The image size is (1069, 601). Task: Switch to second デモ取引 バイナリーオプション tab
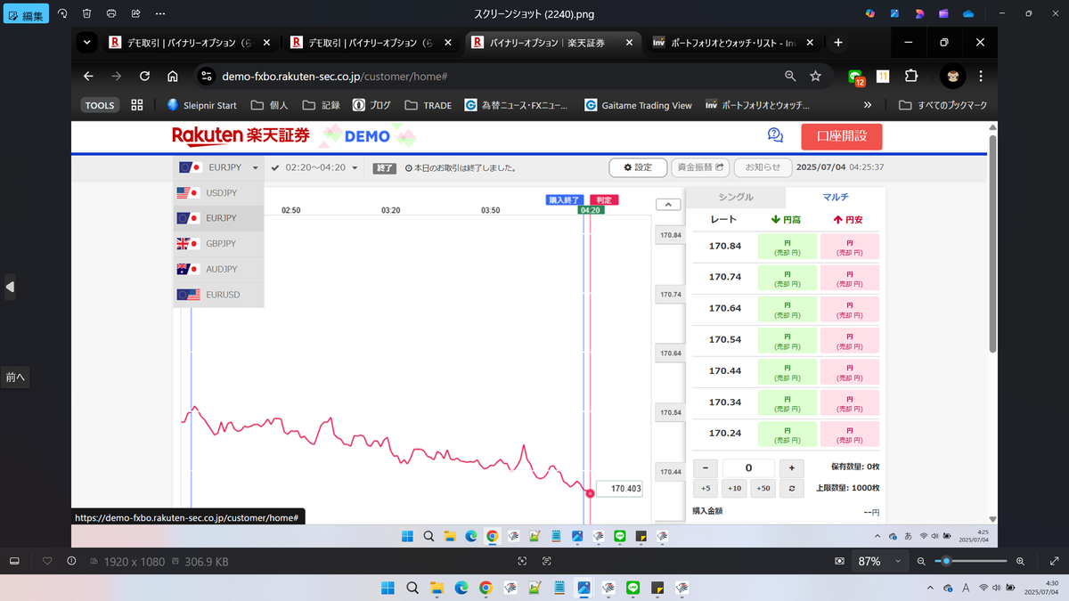(372, 43)
